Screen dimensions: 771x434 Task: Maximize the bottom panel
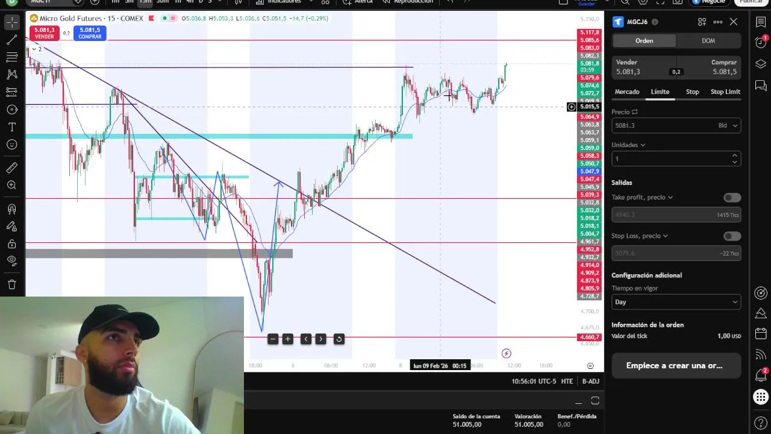(595, 401)
